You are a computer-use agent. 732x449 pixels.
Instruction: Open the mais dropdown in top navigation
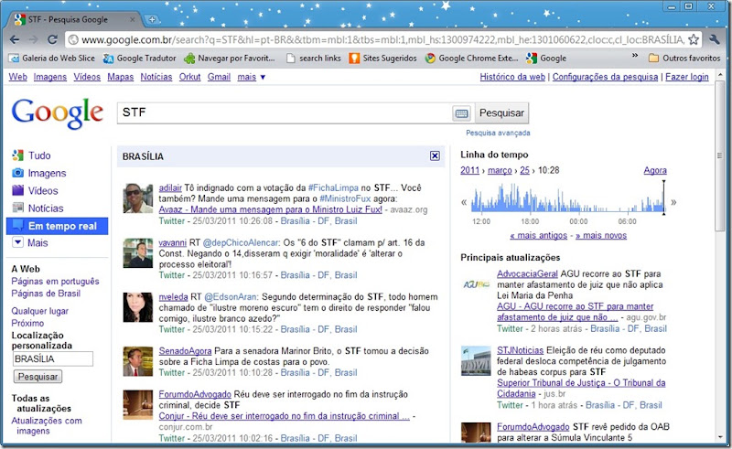[251, 77]
